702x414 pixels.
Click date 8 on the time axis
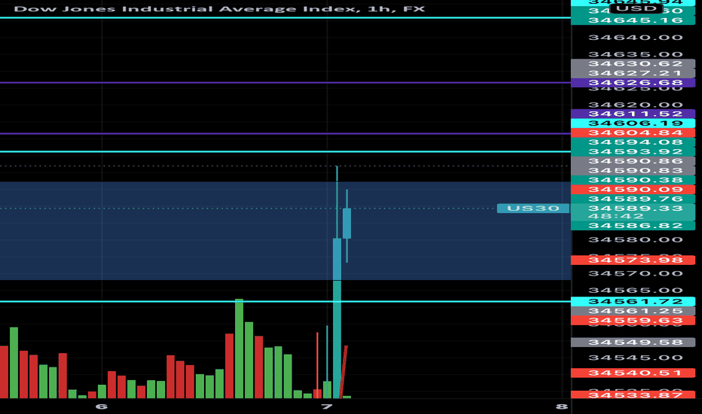pyautogui.click(x=562, y=406)
